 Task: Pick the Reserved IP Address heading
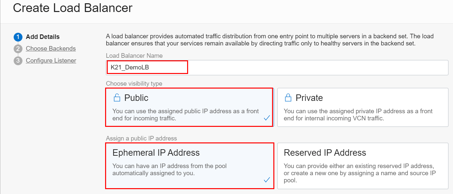click(x=325, y=152)
